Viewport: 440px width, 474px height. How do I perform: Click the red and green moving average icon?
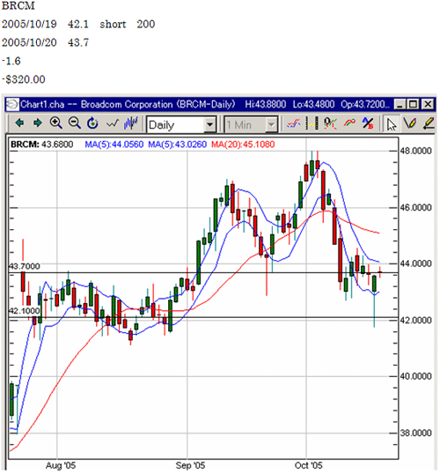pos(349,123)
